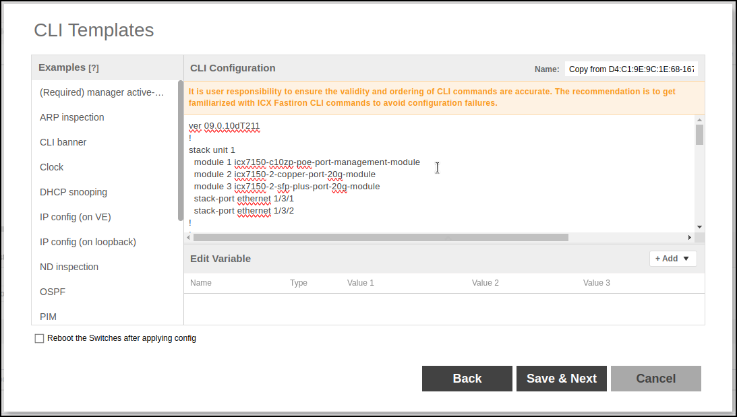Screen dimensions: 737x417
Task: Click Save & Next button
Action: tap(562, 379)
